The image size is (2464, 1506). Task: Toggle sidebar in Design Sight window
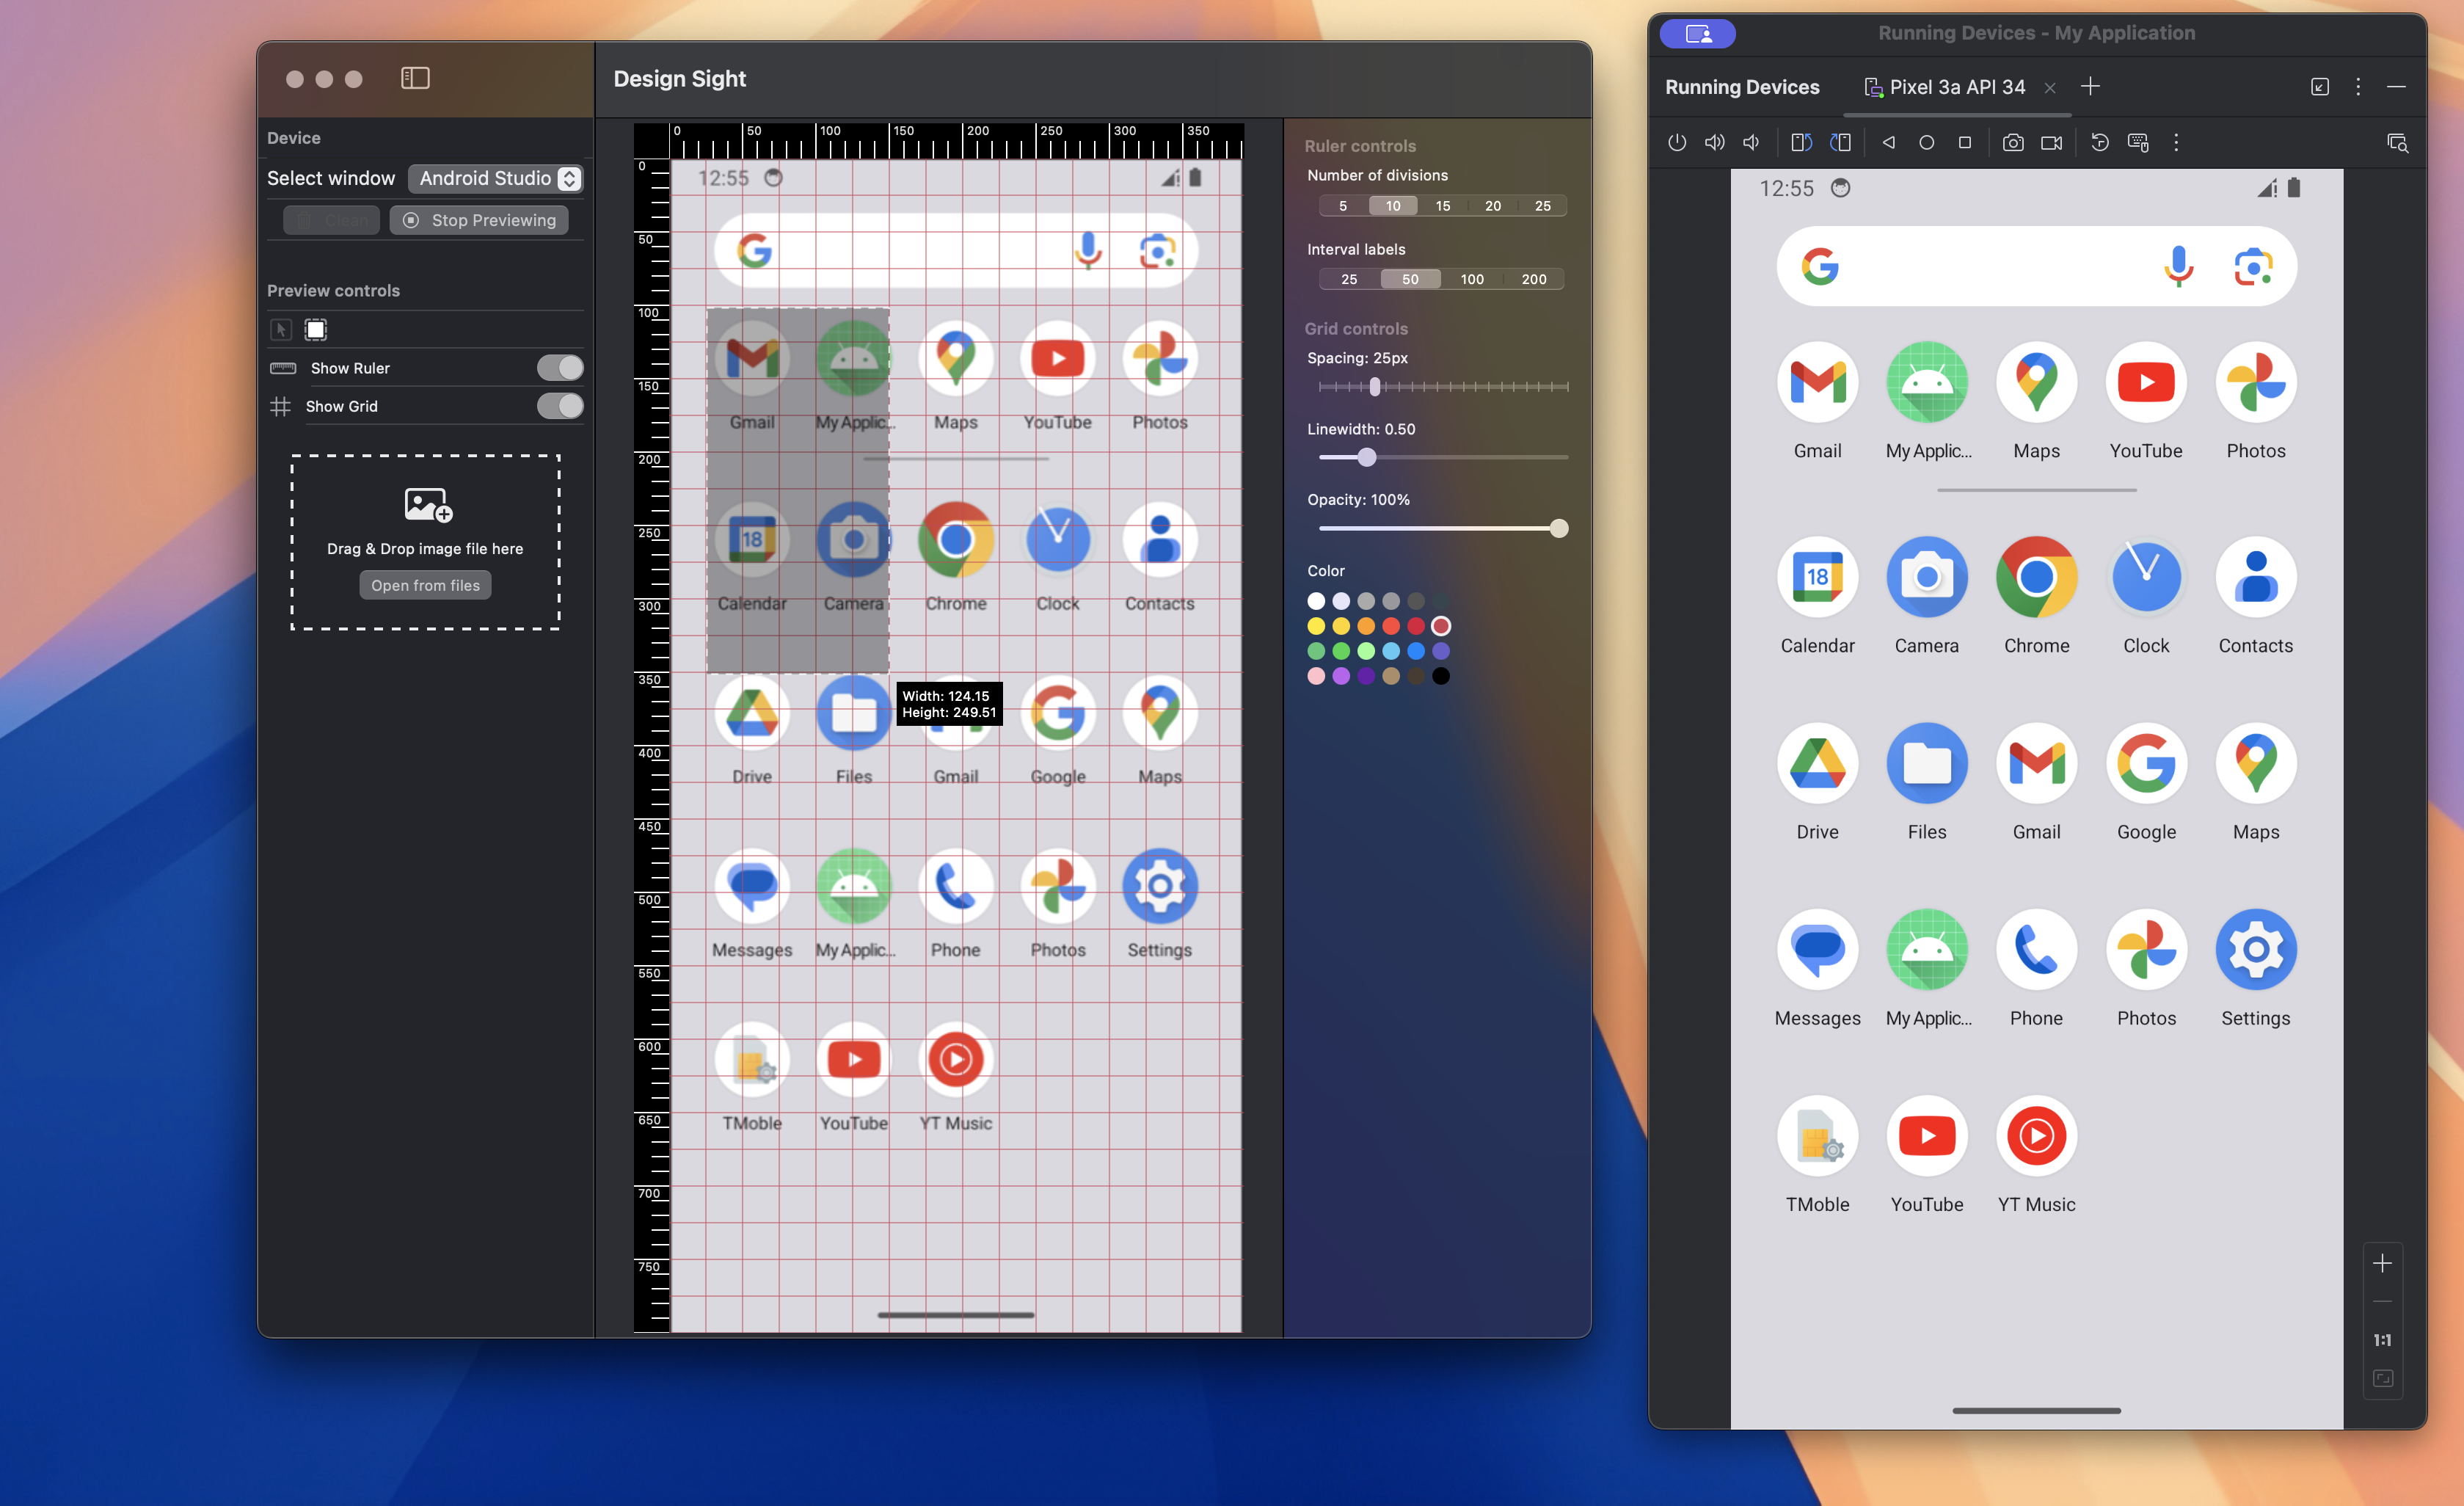click(x=415, y=78)
